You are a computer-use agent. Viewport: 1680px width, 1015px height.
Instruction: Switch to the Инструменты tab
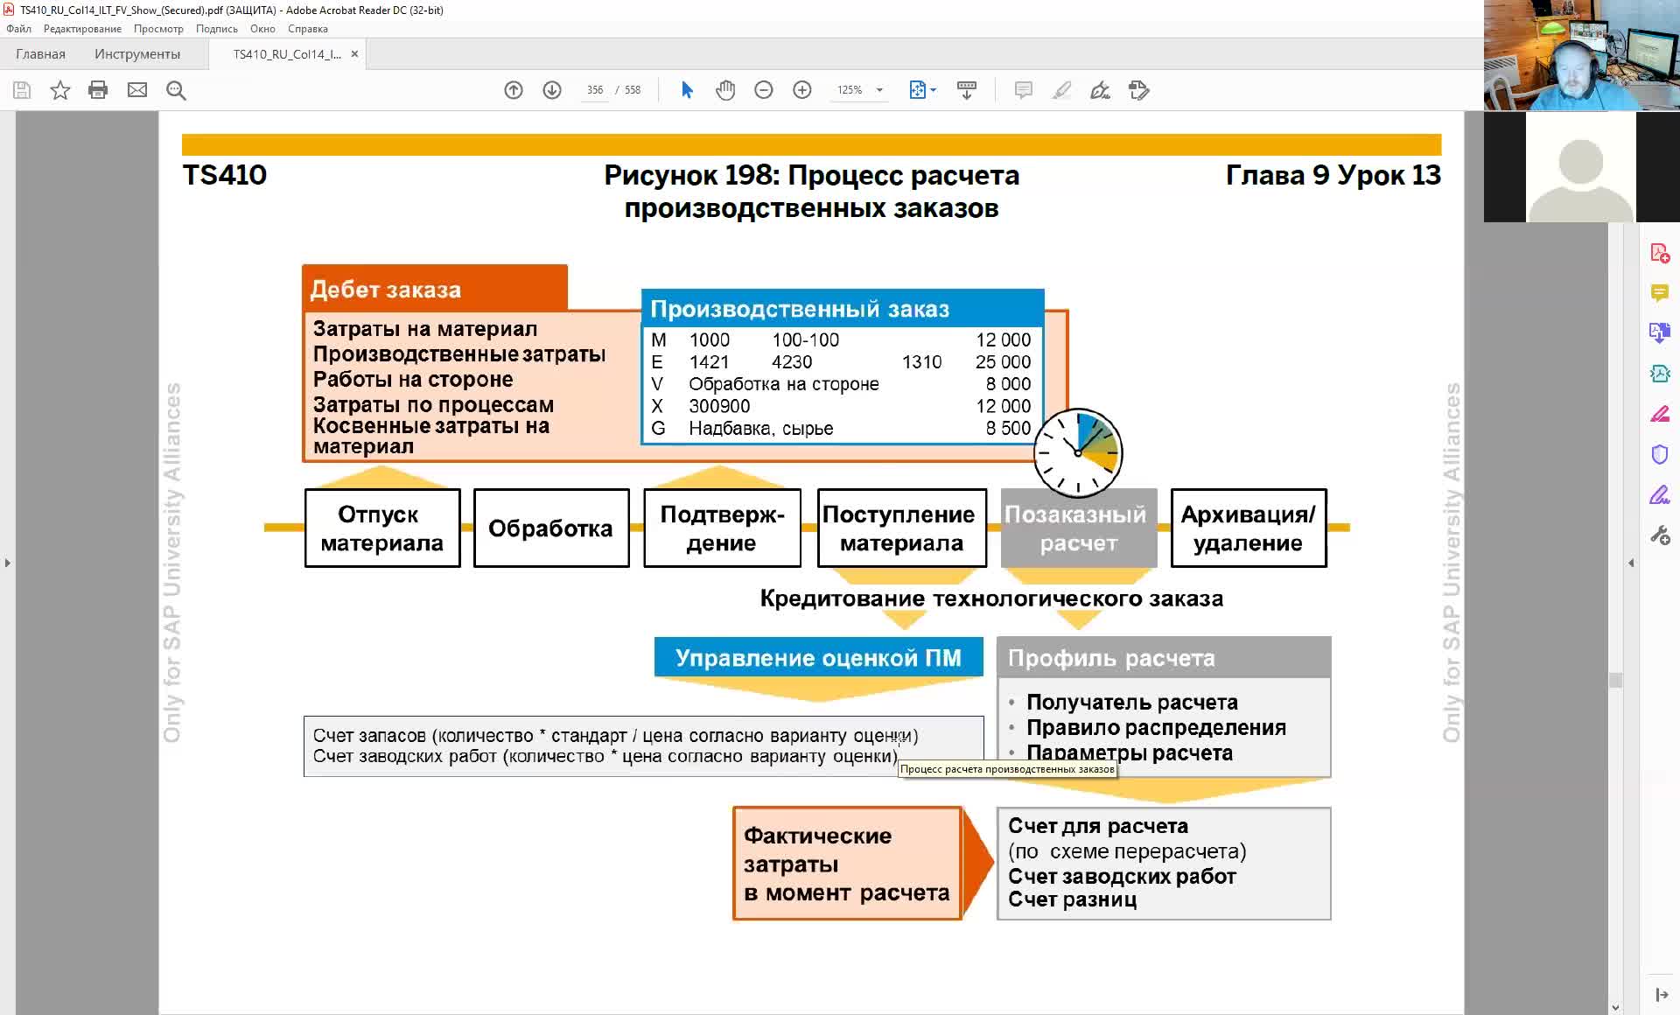click(137, 54)
